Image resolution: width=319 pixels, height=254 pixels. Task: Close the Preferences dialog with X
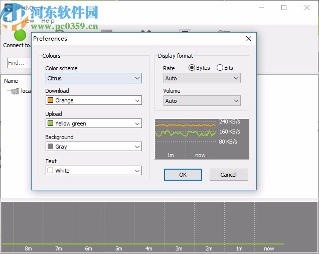tap(249, 39)
